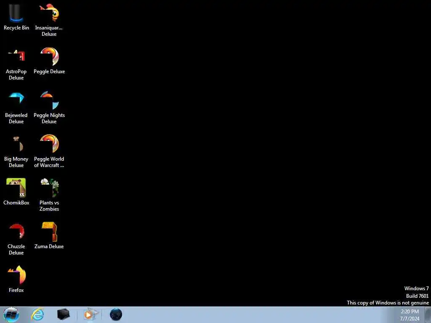This screenshot has height=323, width=431.
Task: Click the Show desktop strip
Action: point(428,315)
